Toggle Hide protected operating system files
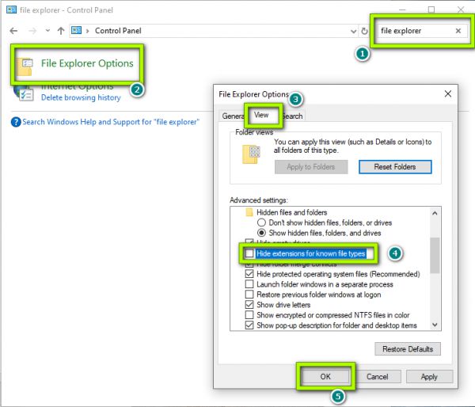The image size is (475, 407). click(250, 274)
